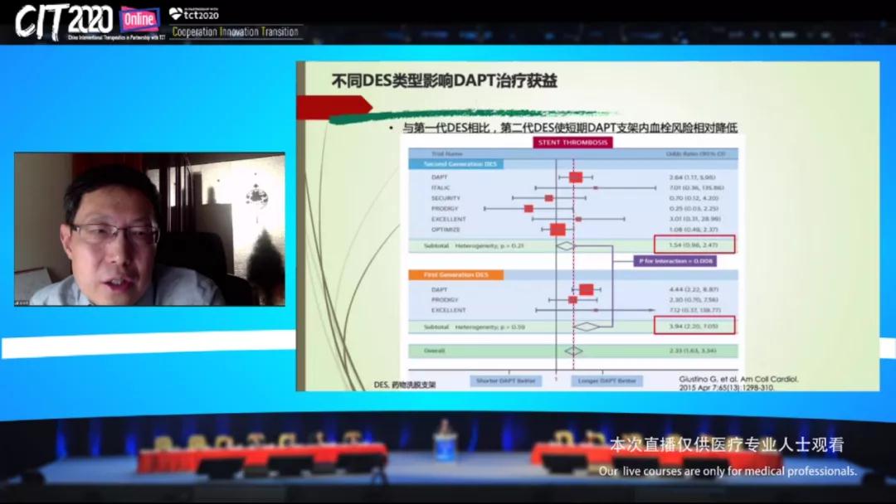The width and height of the screenshot is (896, 504).
Task: Click the STENT THROMBOSIS header label
Action: 572,143
